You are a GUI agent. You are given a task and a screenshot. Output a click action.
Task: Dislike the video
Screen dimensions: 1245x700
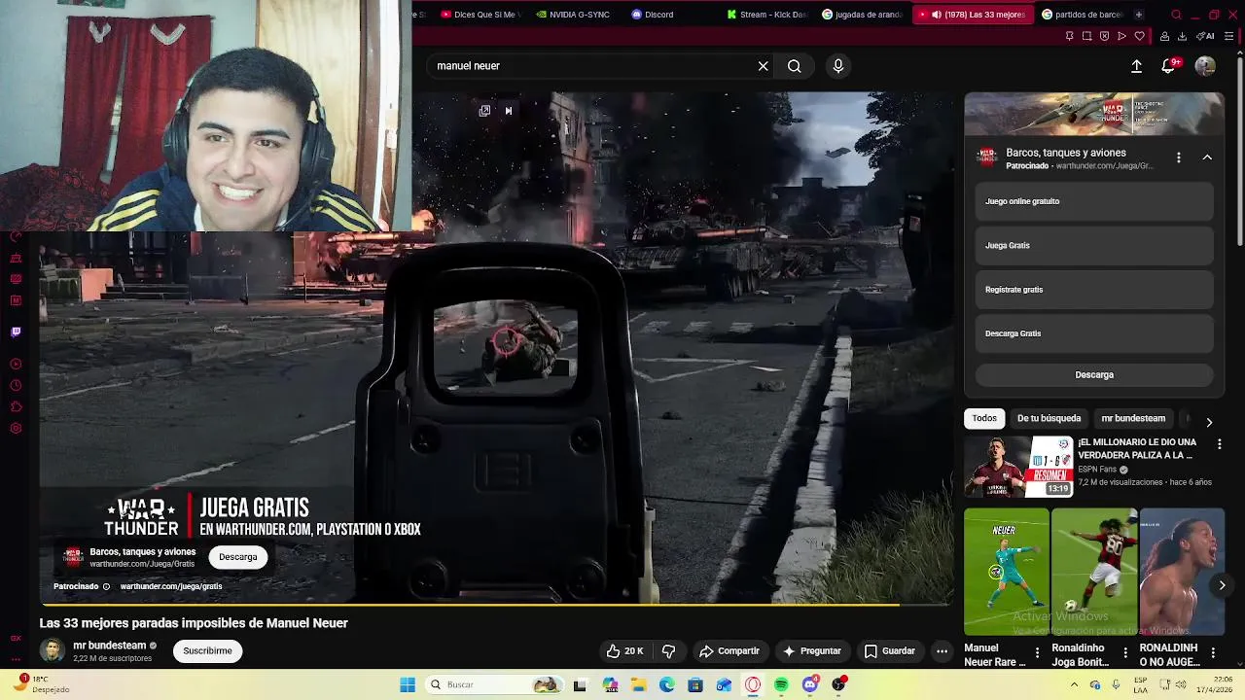pyautogui.click(x=668, y=651)
